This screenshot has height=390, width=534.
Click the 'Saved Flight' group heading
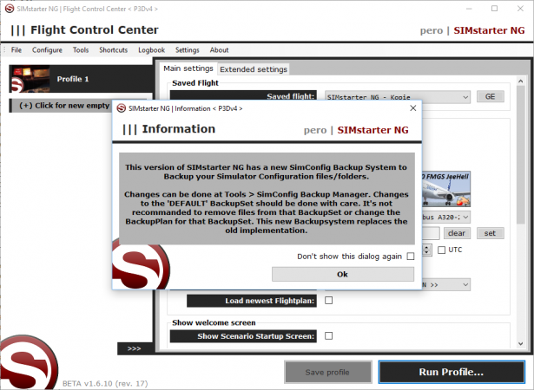coord(195,83)
